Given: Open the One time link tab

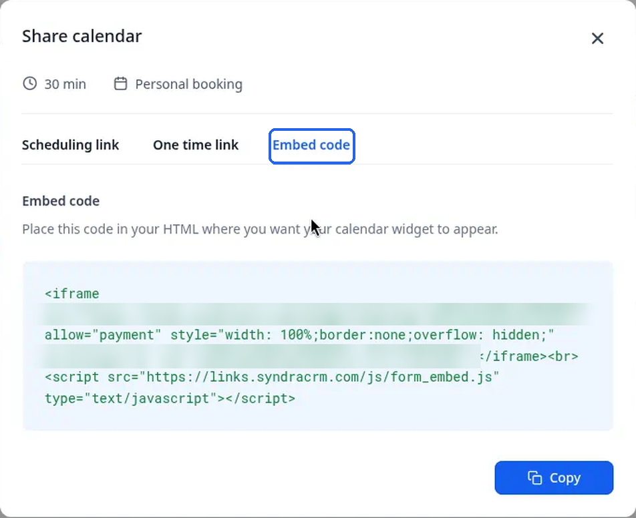Looking at the screenshot, I should [x=196, y=145].
